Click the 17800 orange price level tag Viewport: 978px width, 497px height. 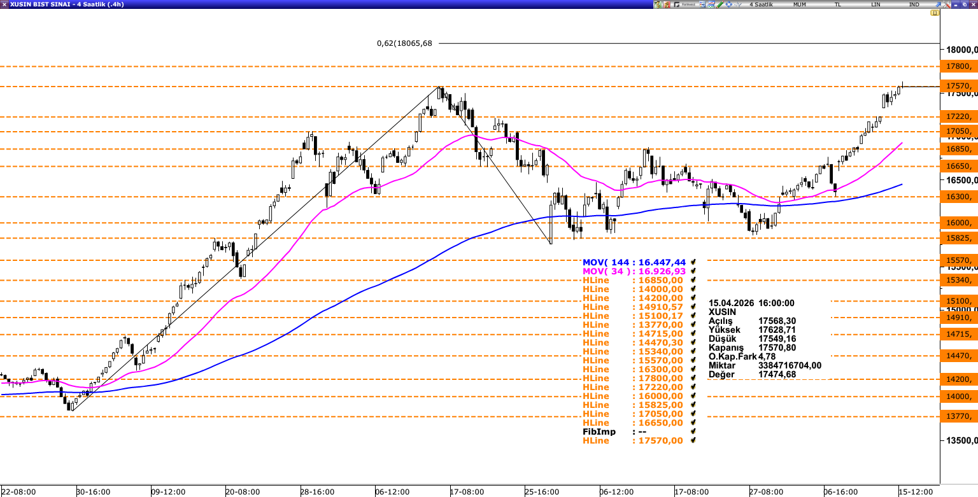(959, 66)
